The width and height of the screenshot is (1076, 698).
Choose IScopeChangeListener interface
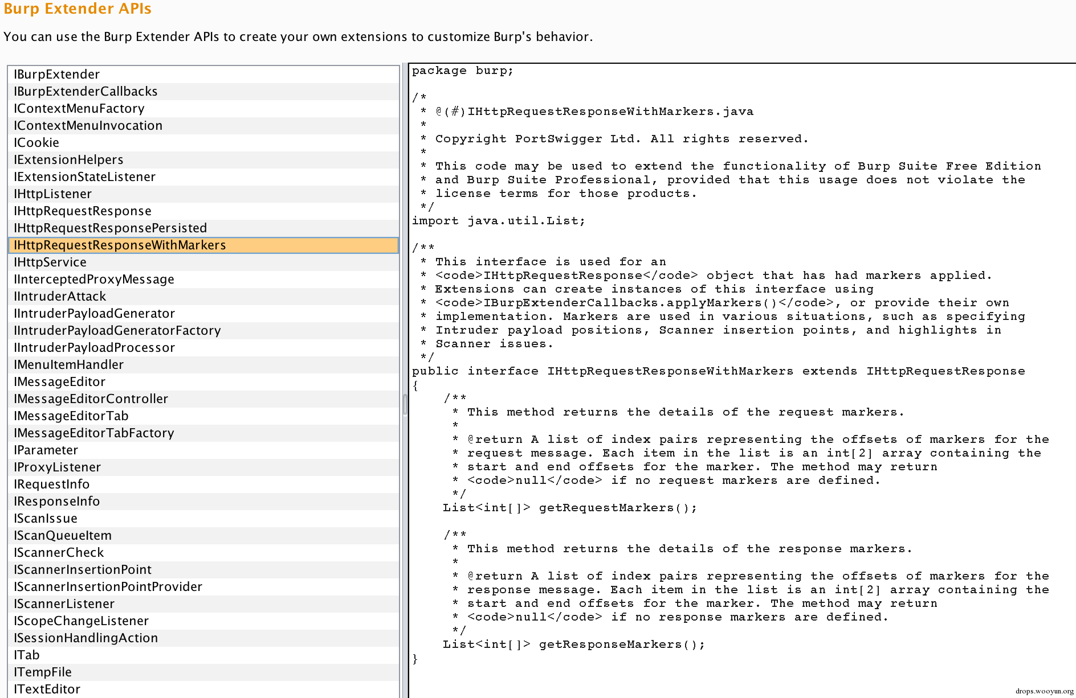pos(203,621)
